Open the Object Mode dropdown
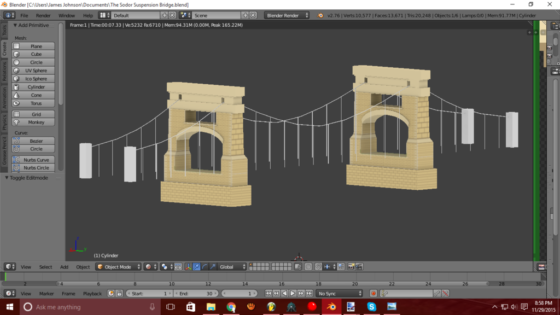Viewport: 560px width, 315px height. (118, 267)
